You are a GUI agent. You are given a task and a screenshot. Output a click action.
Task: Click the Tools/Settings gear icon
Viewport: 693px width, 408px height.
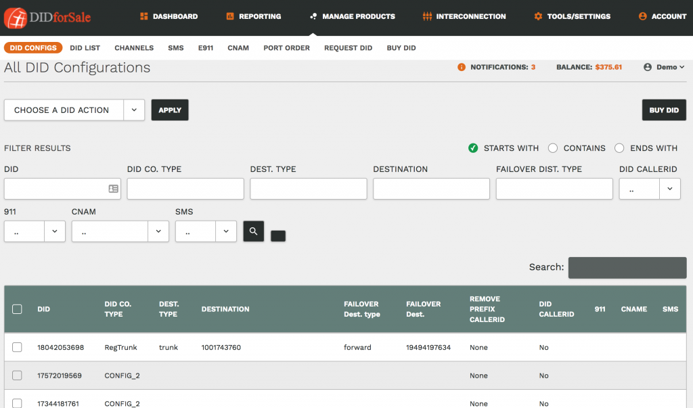coord(538,16)
